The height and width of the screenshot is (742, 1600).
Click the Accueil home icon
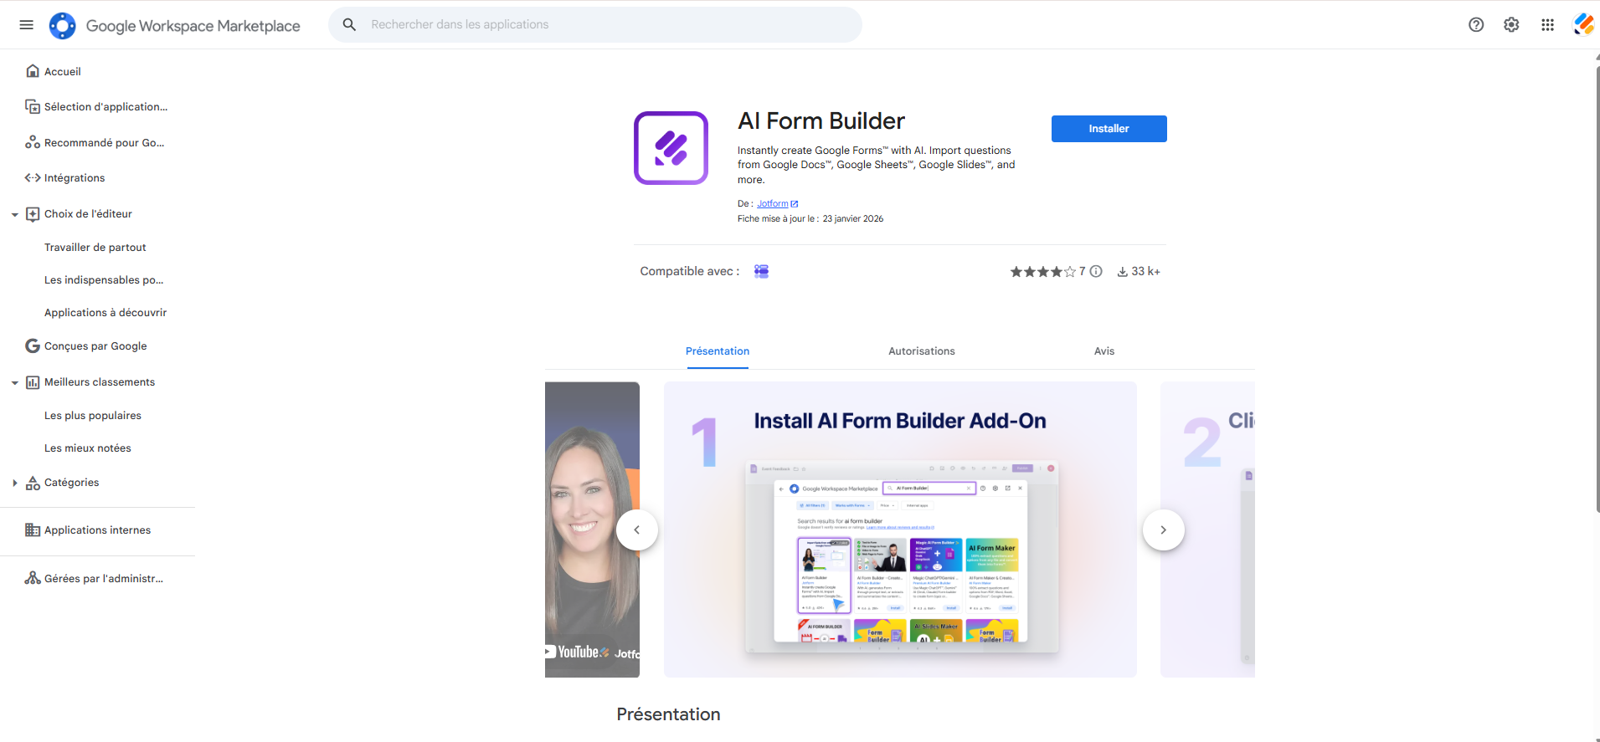tap(33, 71)
